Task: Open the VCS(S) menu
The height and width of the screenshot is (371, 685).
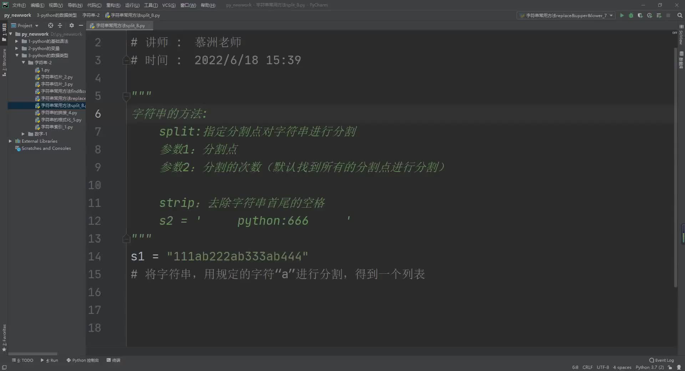Action: point(169,5)
